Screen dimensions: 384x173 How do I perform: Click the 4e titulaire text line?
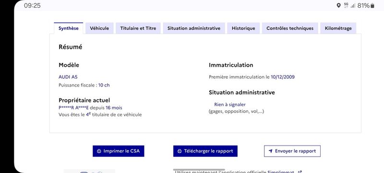pyautogui.click(x=100, y=114)
